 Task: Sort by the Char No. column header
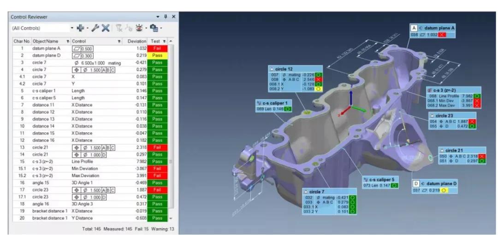pos(22,41)
